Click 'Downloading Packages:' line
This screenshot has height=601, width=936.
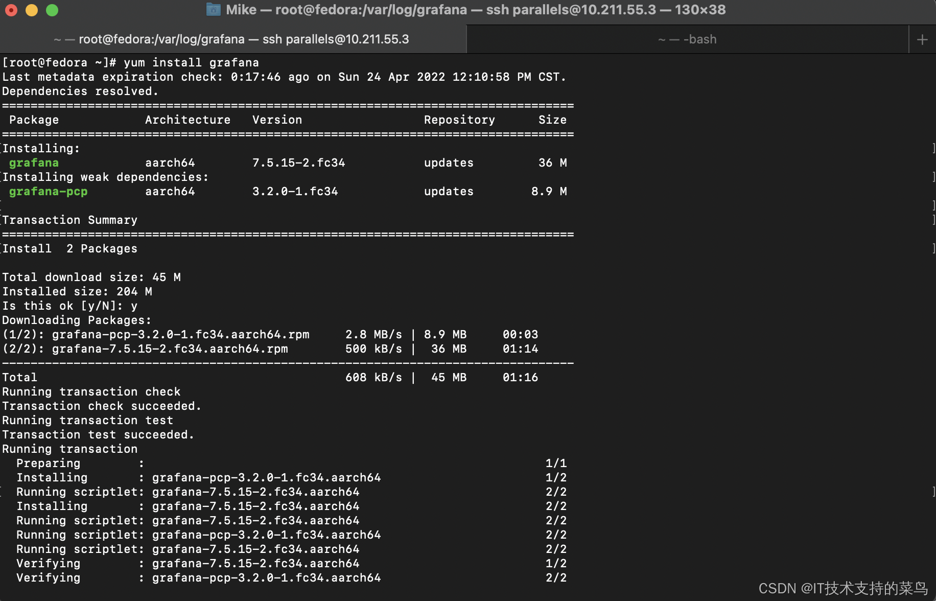(x=77, y=320)
